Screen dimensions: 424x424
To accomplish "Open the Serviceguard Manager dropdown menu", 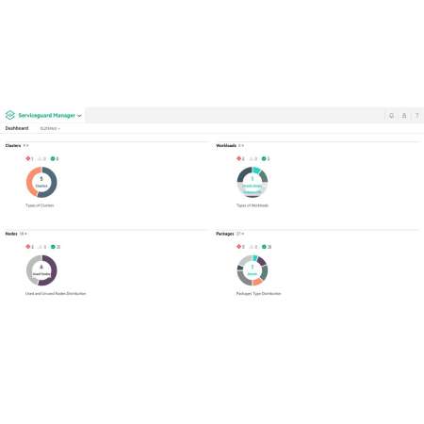I will point(79,116).
